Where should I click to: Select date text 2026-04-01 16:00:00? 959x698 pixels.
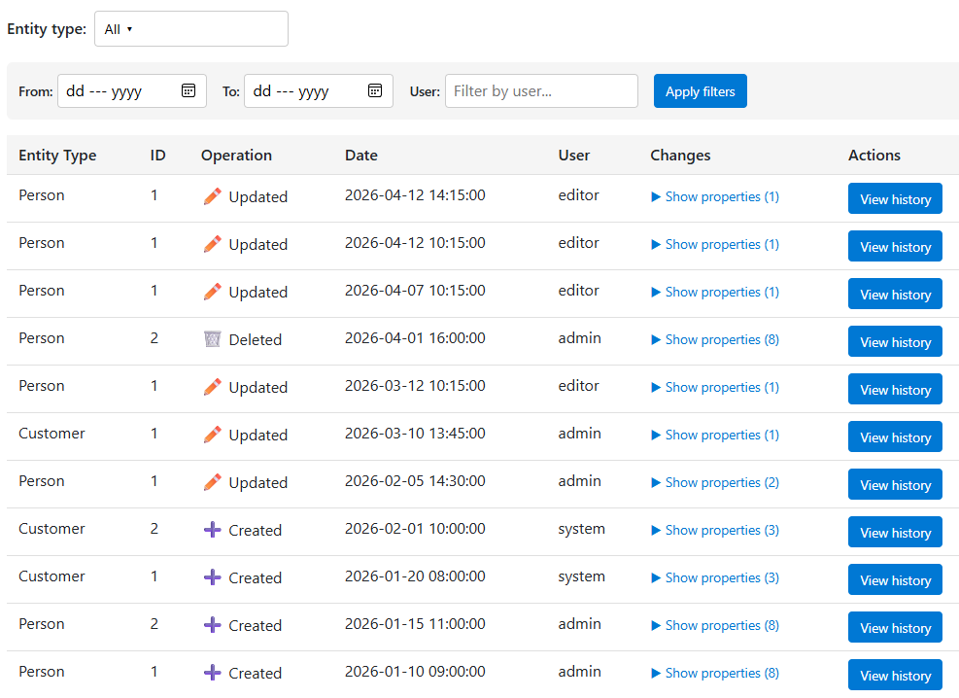[x=415, y=338]
